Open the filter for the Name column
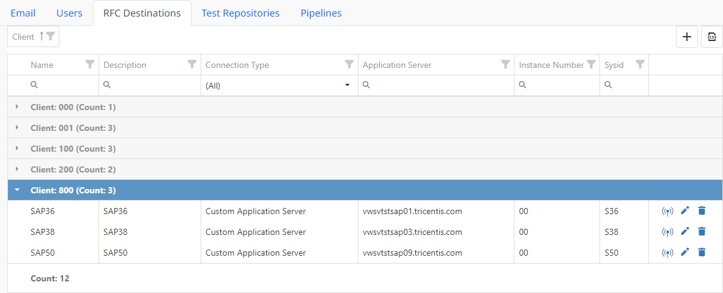Screen dimensions: 723x293 click(x=90, y=64)
